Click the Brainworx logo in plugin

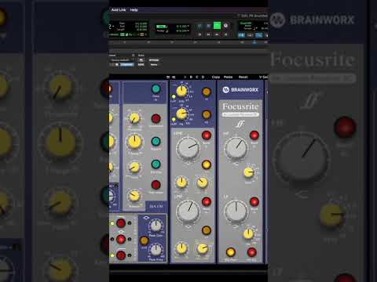click(240, 89)
